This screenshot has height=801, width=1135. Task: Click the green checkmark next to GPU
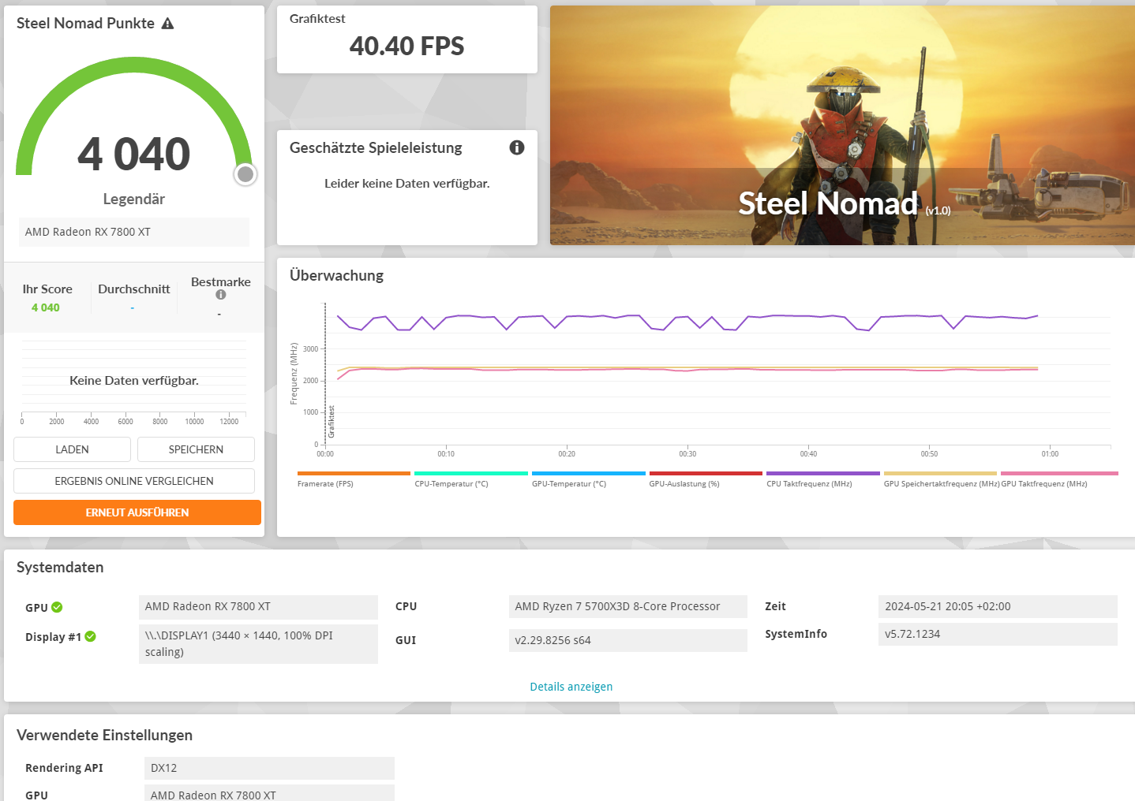tap(57, 607)
